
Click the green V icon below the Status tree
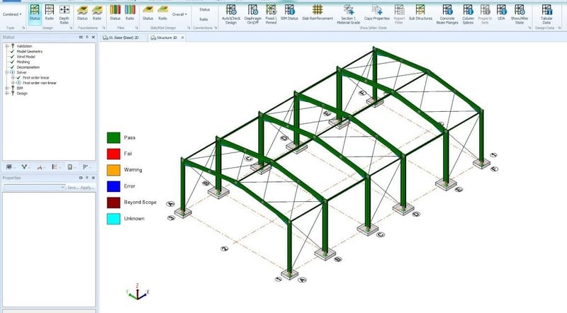coord(24,167)
